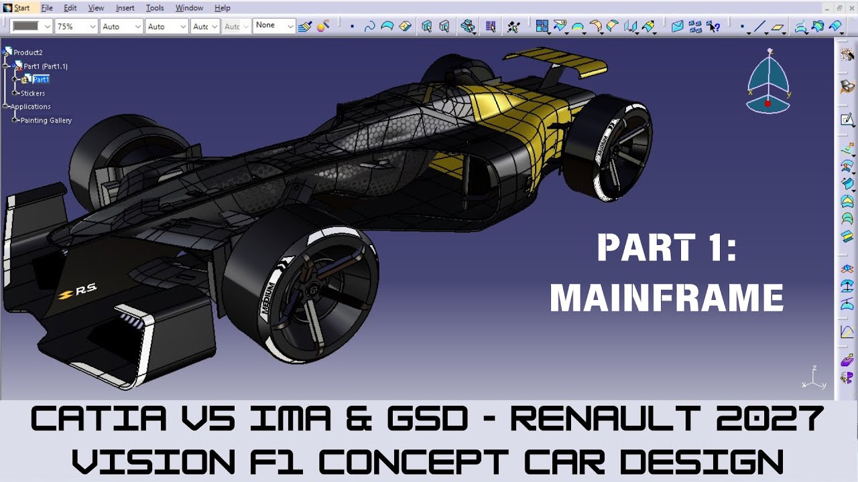Click the purple grid icon

point(491,27)
